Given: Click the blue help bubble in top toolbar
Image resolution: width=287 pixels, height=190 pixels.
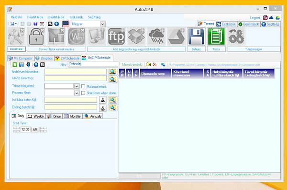Looking at the screenshot, I should 56,24.
